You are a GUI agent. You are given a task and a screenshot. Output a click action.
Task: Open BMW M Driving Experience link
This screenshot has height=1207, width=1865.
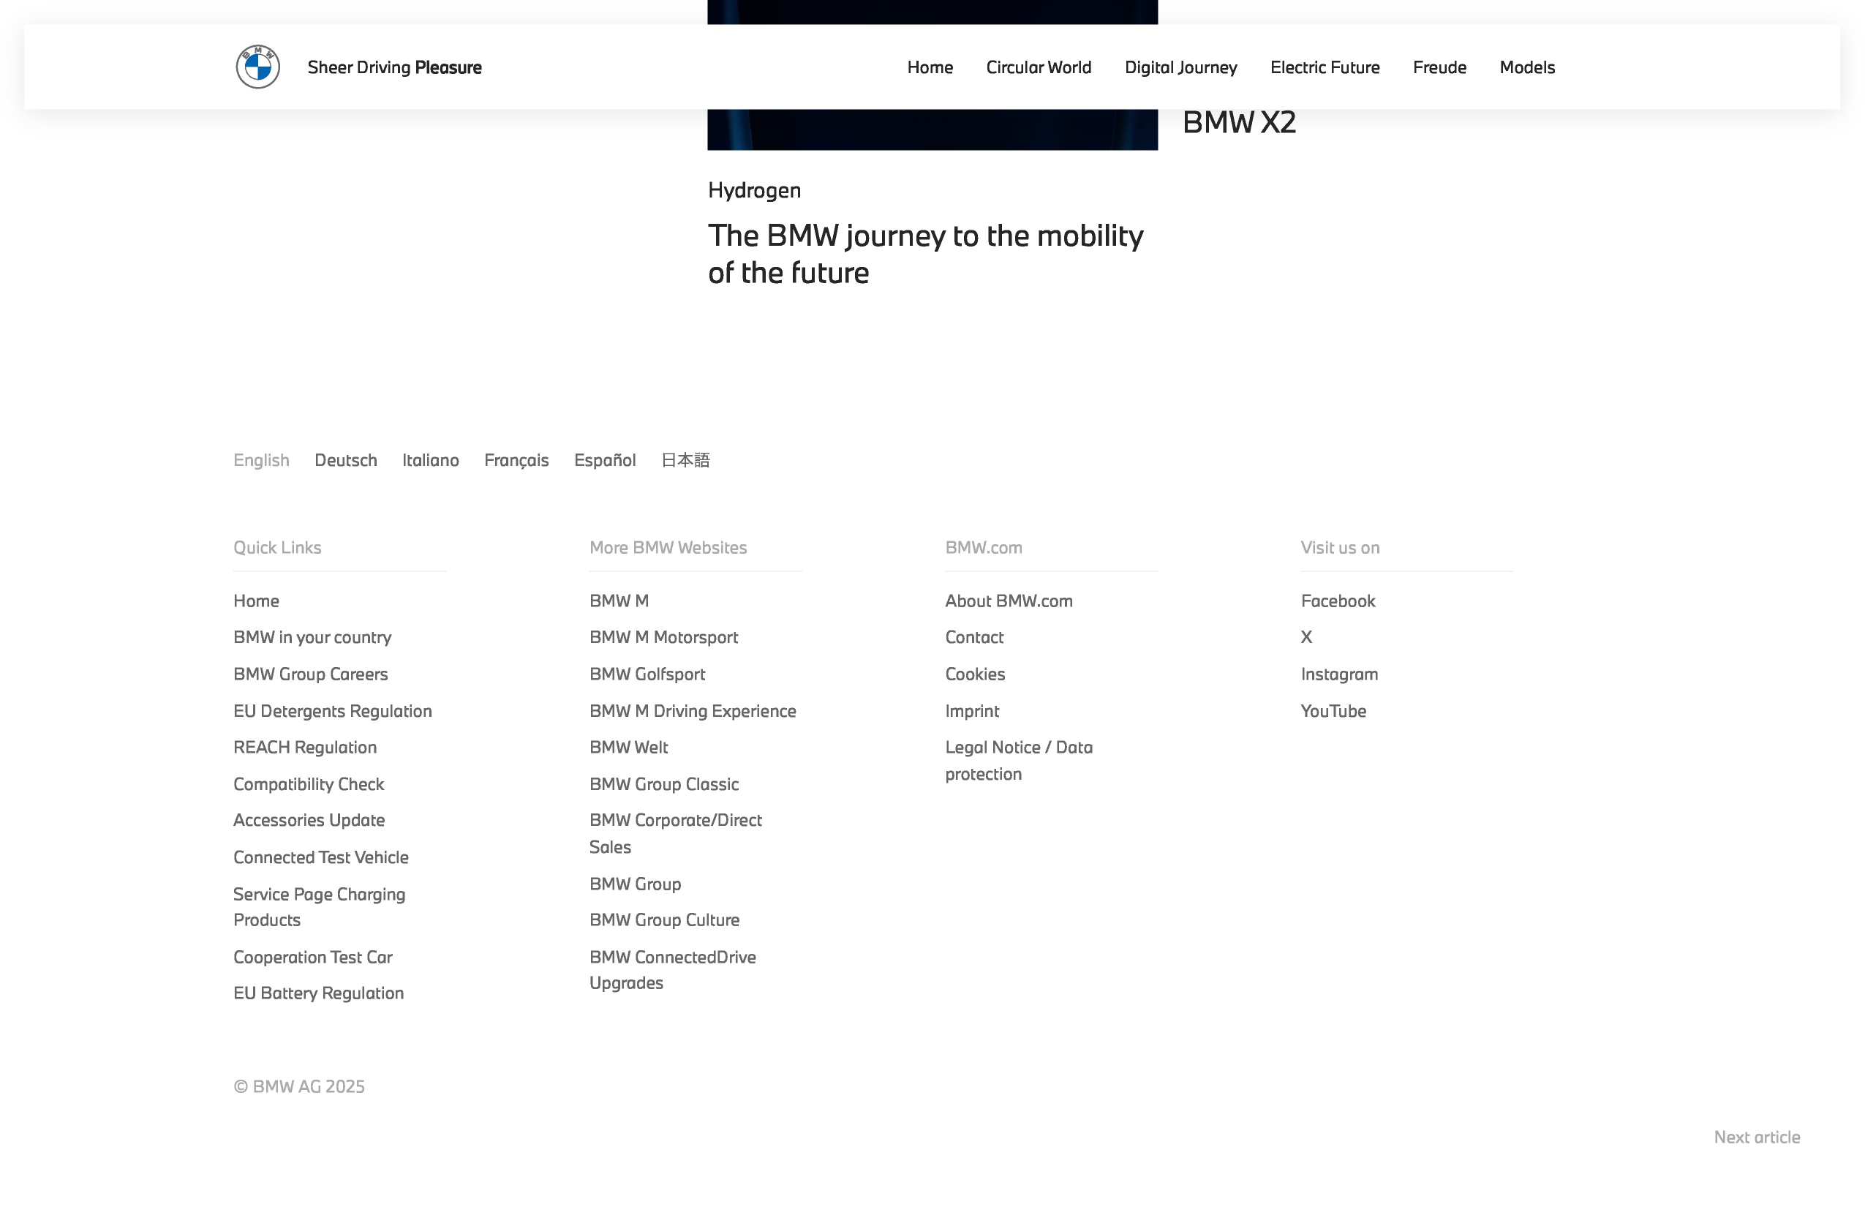coord(693,711)
